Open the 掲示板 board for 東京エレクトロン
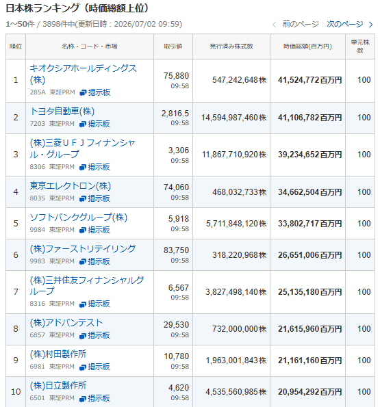 tap(94, 198)
